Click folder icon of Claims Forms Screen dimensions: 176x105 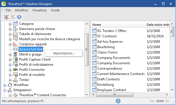[94, 52]
